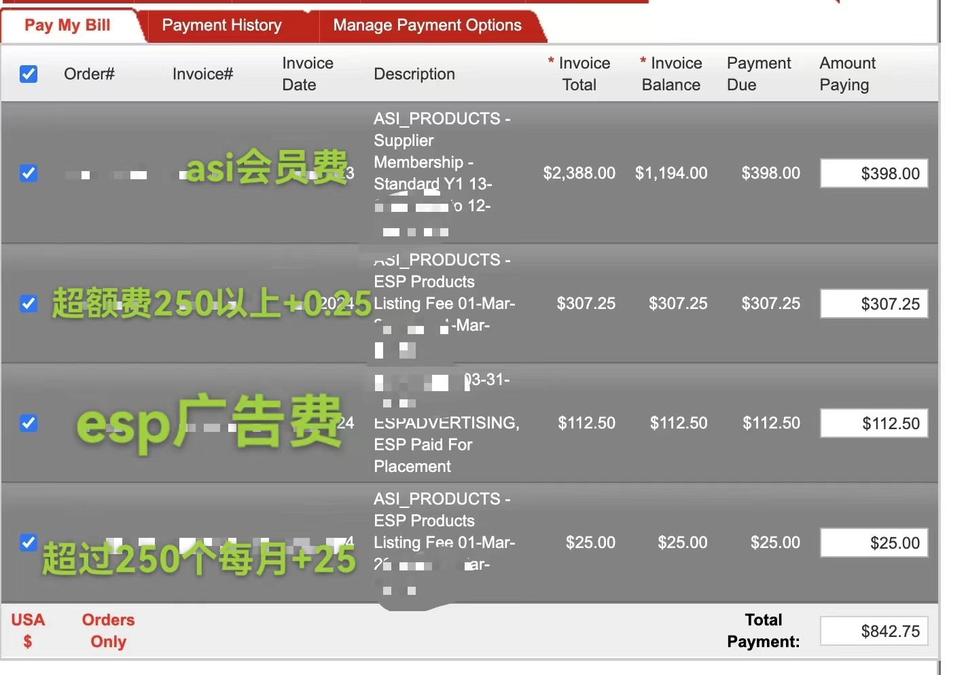Click the Payment Due column header
Image resolution: width=966 pixels, height=675 pixels.
[x=759, y=74]
